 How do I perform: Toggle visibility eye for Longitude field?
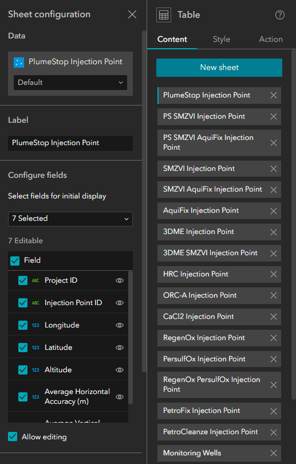[x=119, y=325]
